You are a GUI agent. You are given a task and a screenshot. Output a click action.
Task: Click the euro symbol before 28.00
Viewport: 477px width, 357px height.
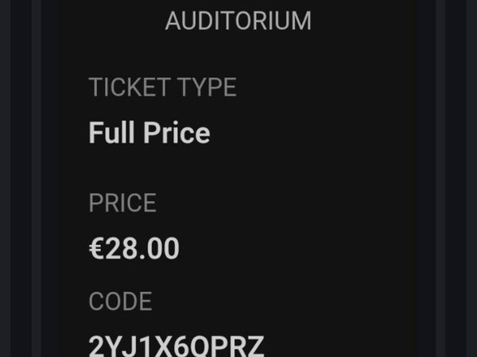96,249
